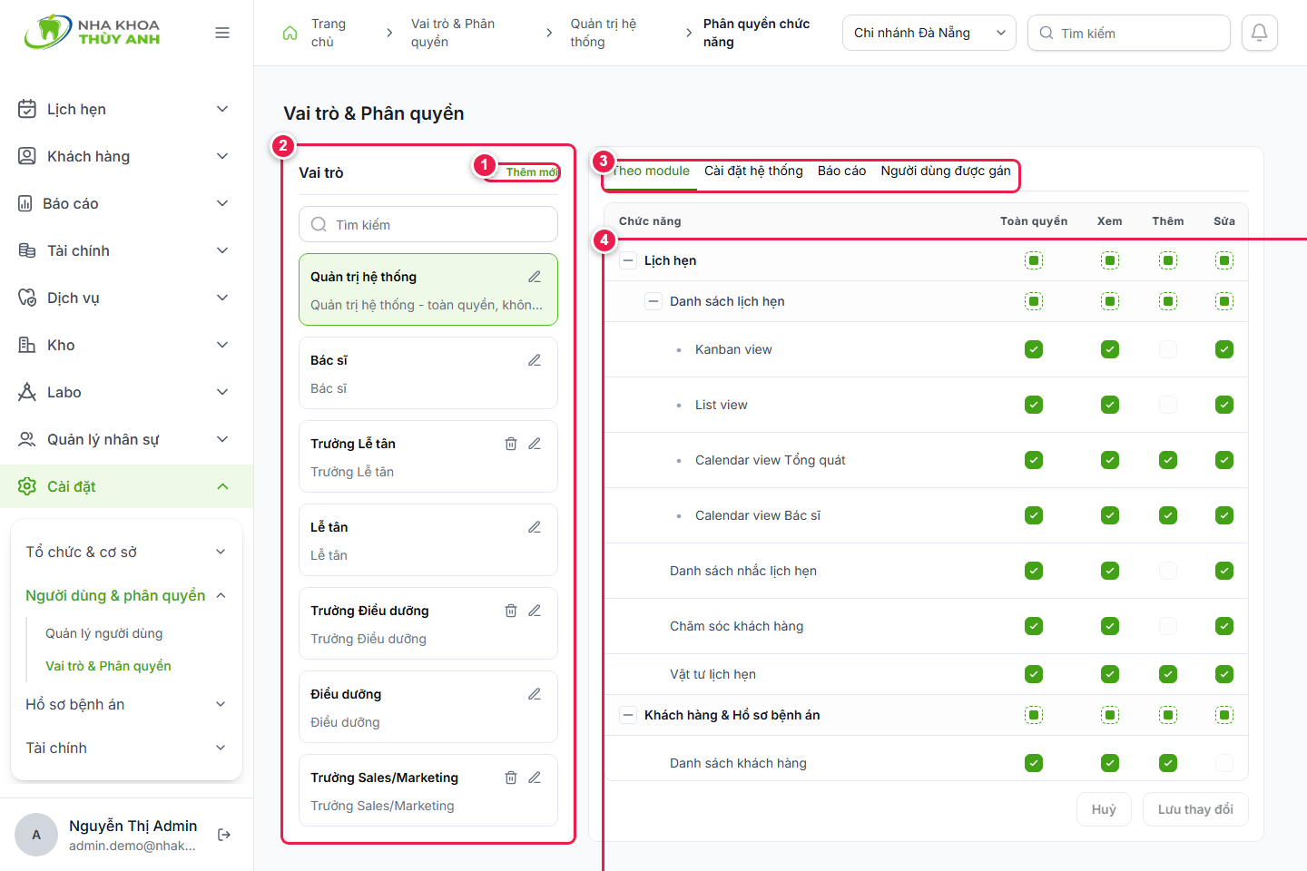
Task: Open Quản lý người dùng link
Action: click(x=104, y=633)
